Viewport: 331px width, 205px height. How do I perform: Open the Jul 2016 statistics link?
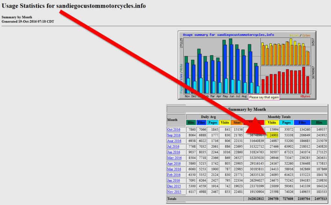(174, 146)
